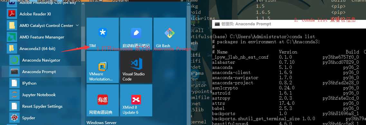Open the Git Bash tile
Viewport: 366px width, 125px height.
point(169,34)
